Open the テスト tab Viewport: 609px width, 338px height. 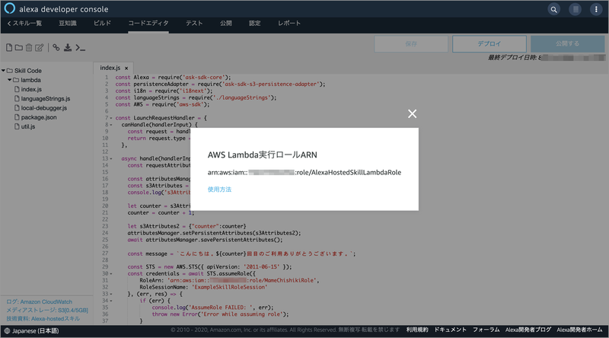click(194, 24)
